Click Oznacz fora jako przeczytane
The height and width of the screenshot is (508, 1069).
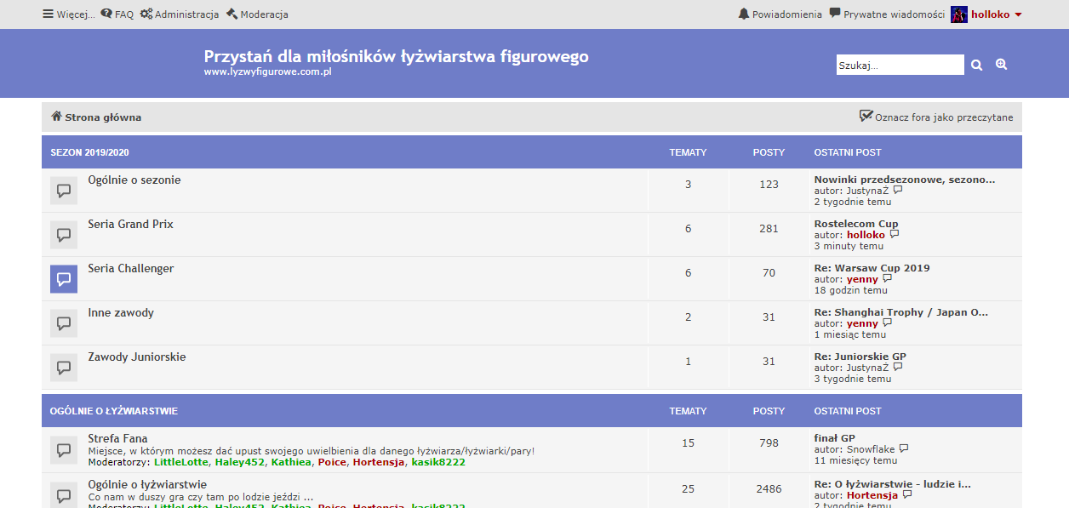936,117
